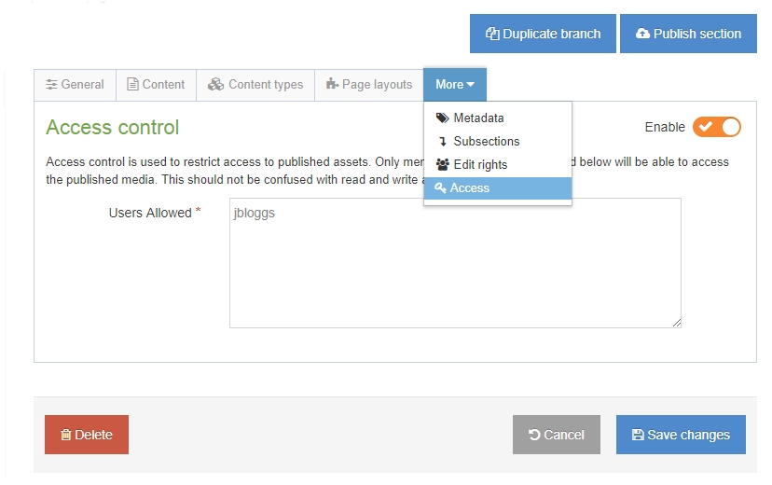
Task: Click the sliders icon on General tab
Action: pos(51,85)
